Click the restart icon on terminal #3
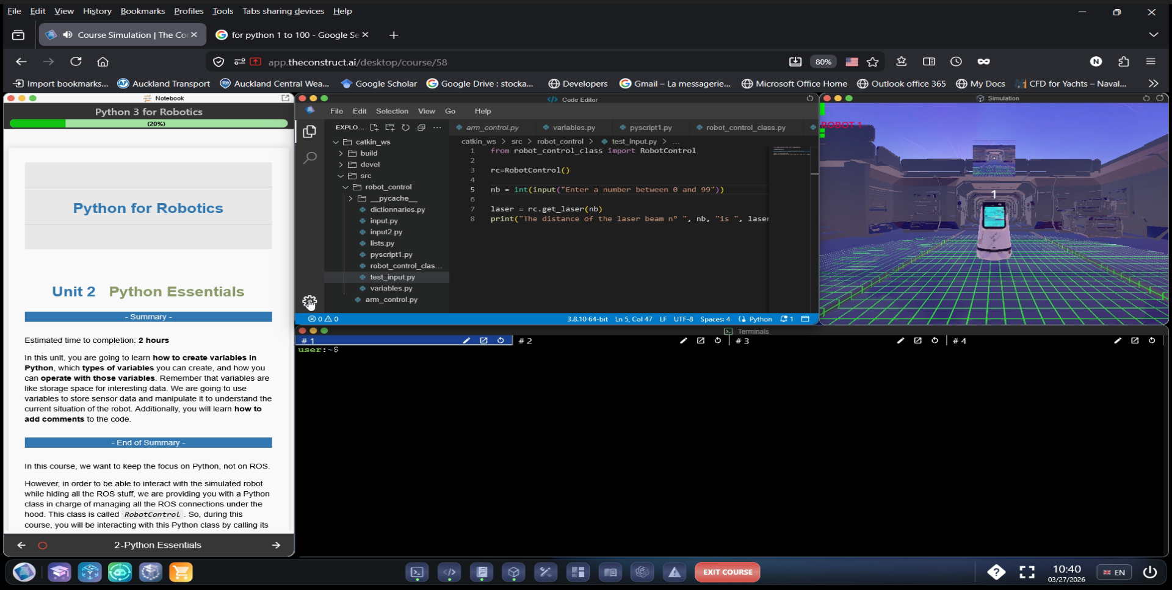 click(x=935, y=341)
